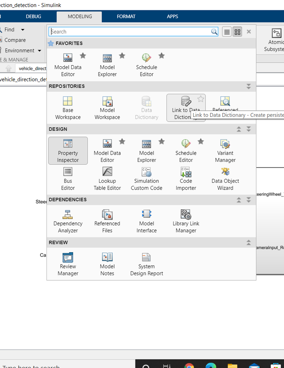The height and width of the screenshot is (368, 284).
Task: Open Mail app from taskbar
Action: tap(254, 366)
